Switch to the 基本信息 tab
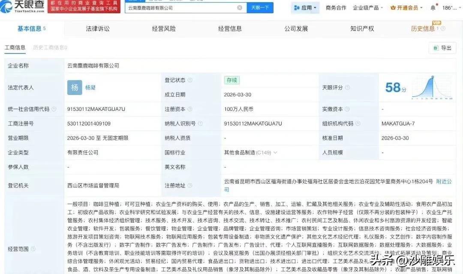This screenshot has height=274, width=463. click(31, 29)
